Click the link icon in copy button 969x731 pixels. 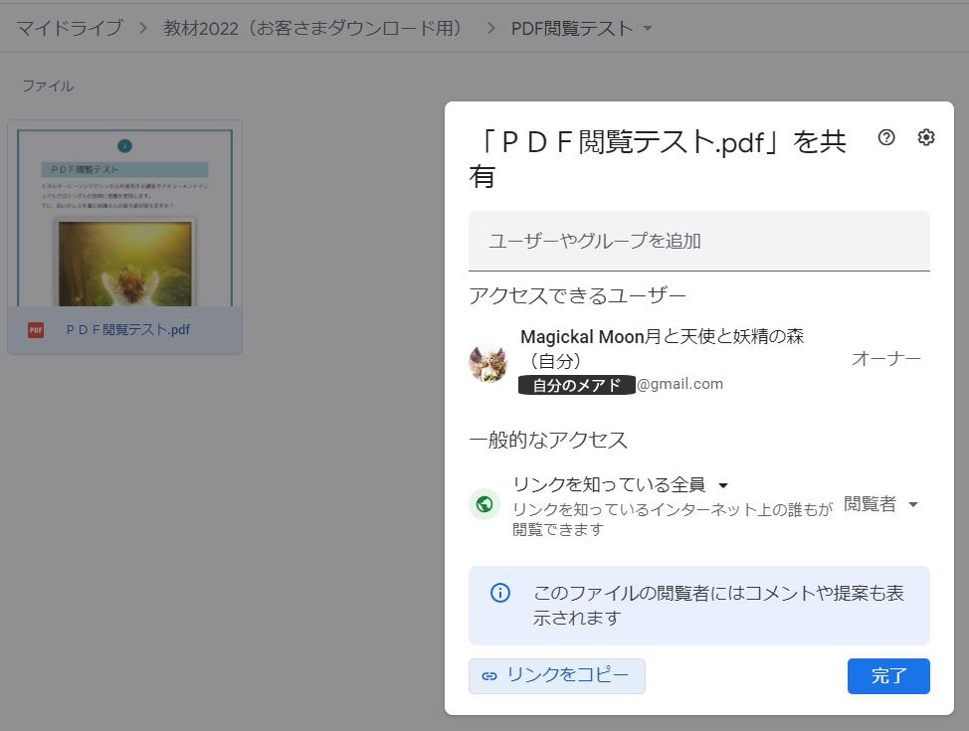[x=489, y=676]
